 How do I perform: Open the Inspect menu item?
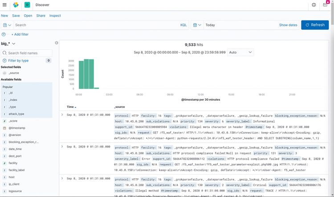[x=55, y=16]
